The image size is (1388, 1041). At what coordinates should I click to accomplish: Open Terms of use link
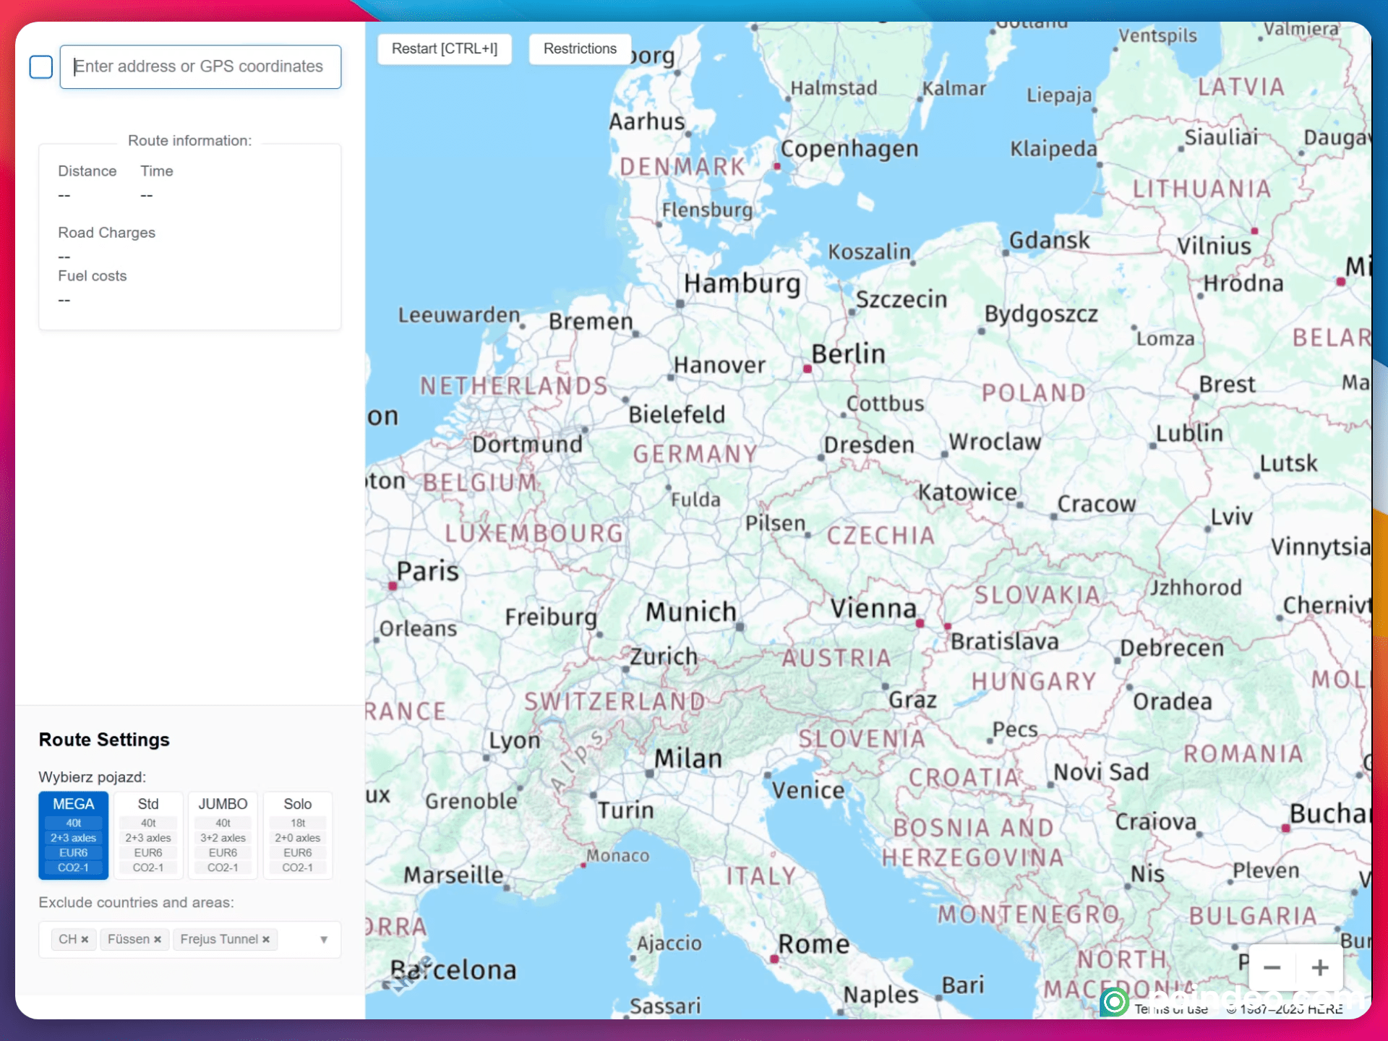(1171, 1009)
